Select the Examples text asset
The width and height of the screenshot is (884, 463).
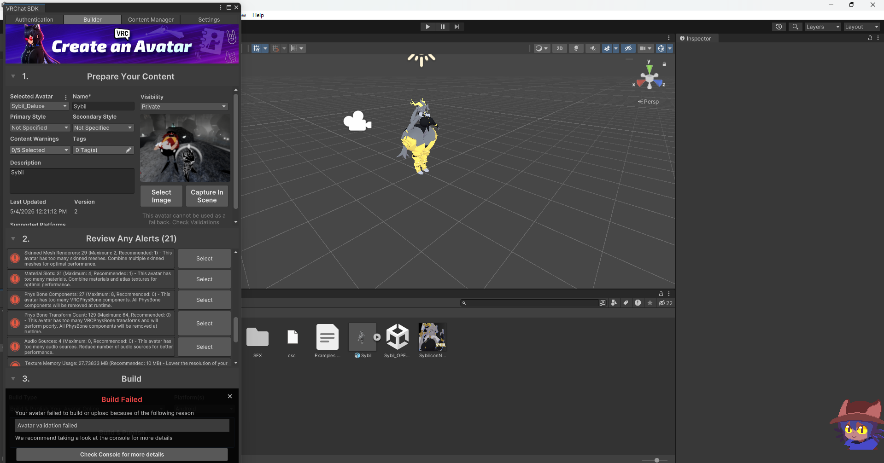tap(328, 341)
